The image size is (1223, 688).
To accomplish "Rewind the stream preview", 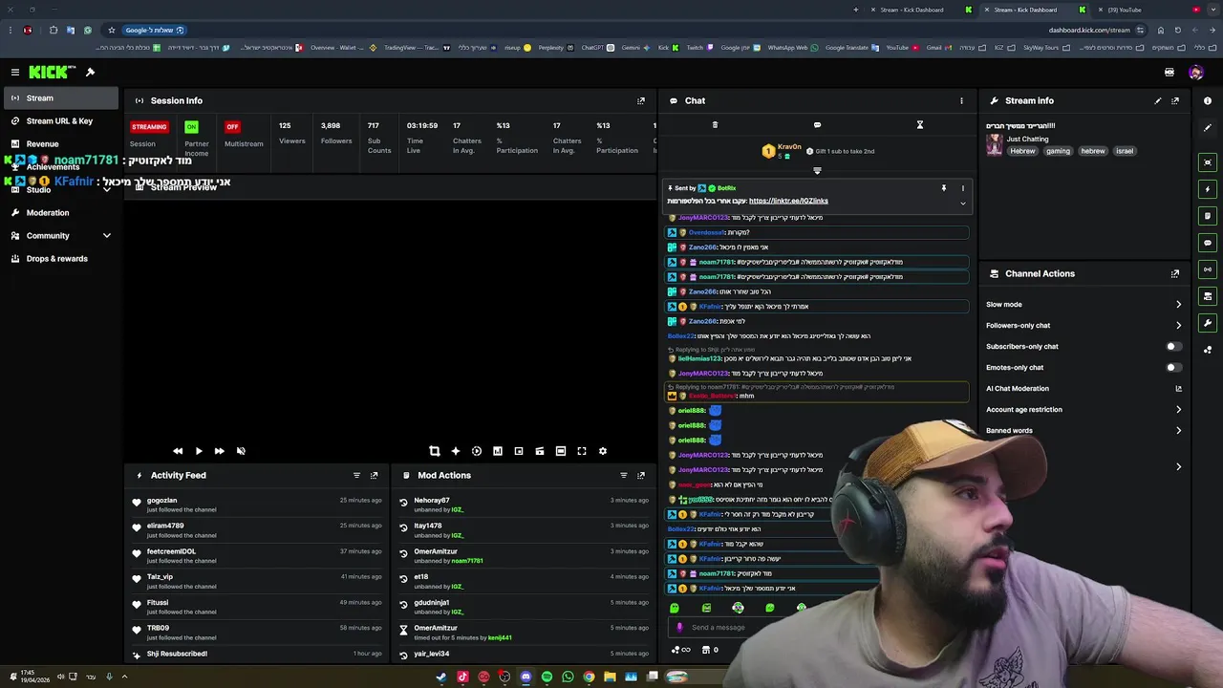I will 178,451.
